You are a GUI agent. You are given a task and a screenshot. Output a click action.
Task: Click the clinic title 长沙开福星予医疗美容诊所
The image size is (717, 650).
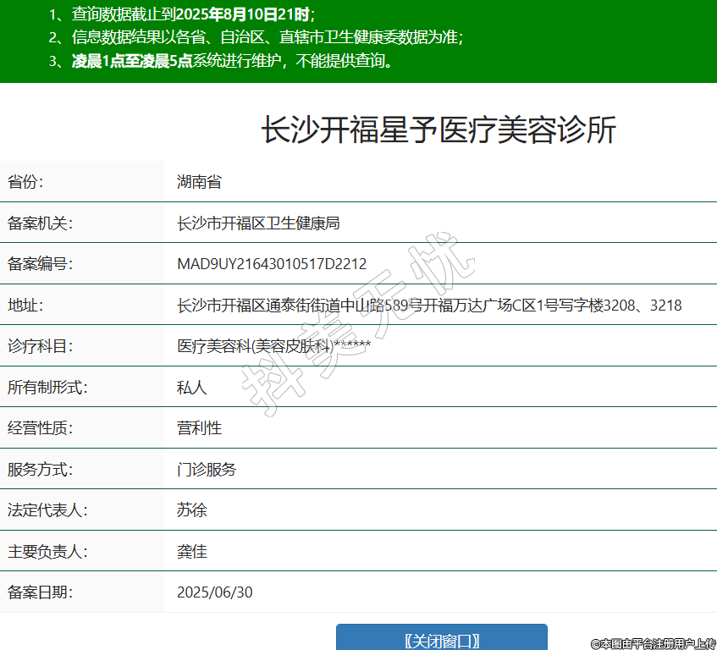[438, 130]
